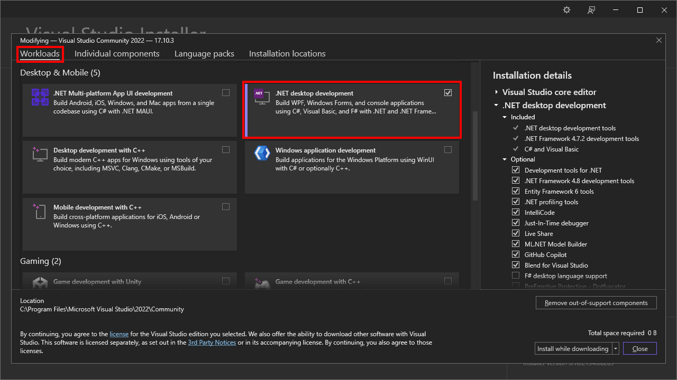Click the Gaming (2) section heading

pyautogui.click(x=41, y=261)
